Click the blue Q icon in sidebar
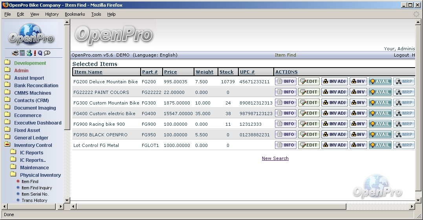The width and height of the screenshot is (423, 220). coord(40,53)
